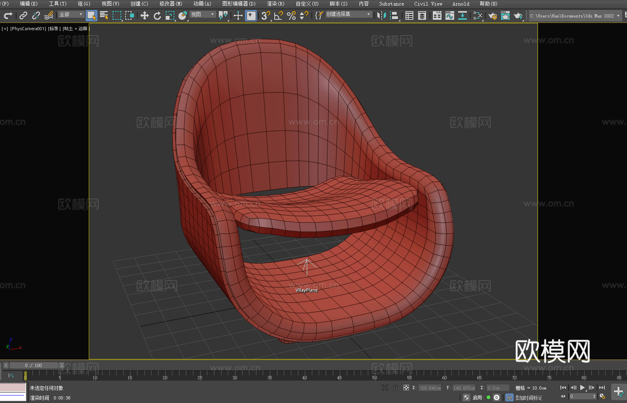
Task: Select the Move tool
Action: (145, 15)
